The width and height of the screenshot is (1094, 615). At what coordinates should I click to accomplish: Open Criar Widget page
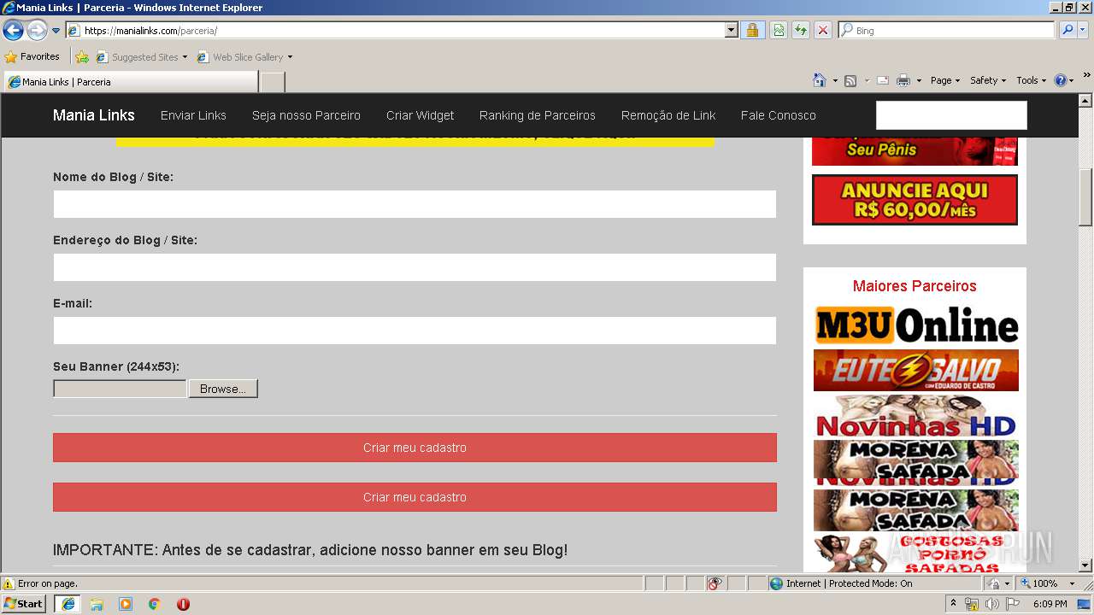point(420,115)
